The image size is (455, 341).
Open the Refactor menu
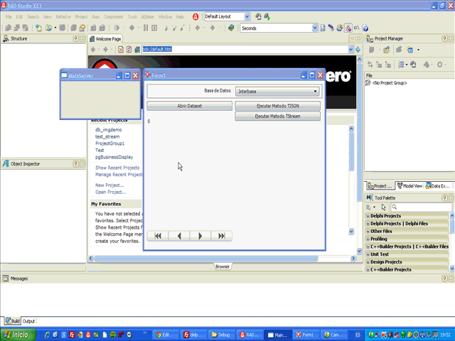point(63,16)
